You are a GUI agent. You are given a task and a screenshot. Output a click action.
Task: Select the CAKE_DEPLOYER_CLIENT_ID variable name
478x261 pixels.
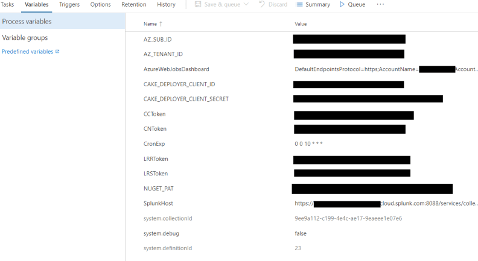[x=179, y=84]
